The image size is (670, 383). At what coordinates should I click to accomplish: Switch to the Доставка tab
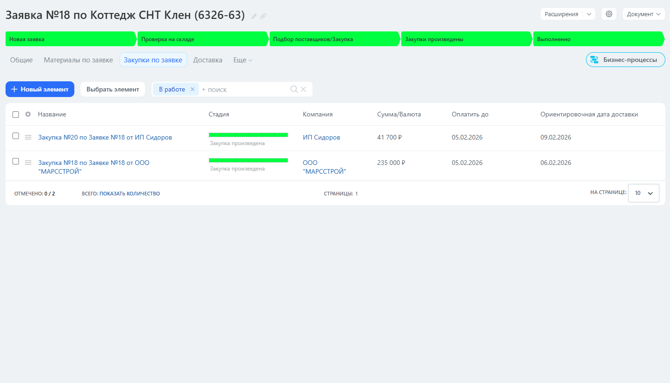point(208,60)
